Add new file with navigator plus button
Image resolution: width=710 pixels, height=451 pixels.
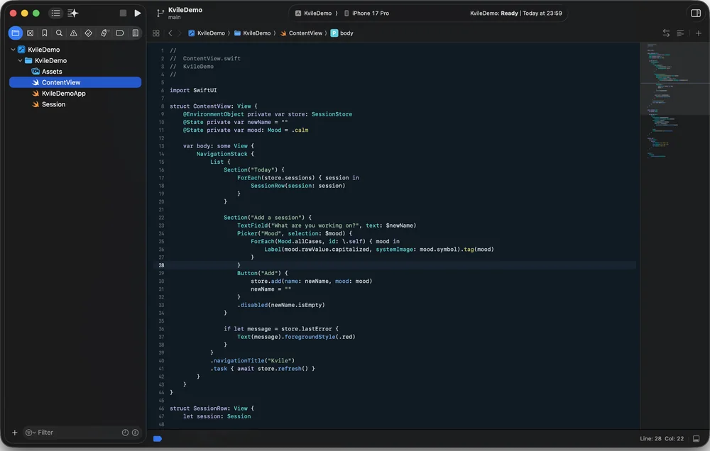(x=14, y=433)
